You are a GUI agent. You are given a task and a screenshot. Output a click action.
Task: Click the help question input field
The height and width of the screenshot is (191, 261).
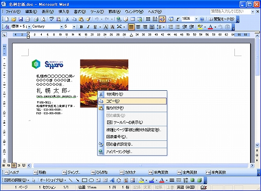231,11
